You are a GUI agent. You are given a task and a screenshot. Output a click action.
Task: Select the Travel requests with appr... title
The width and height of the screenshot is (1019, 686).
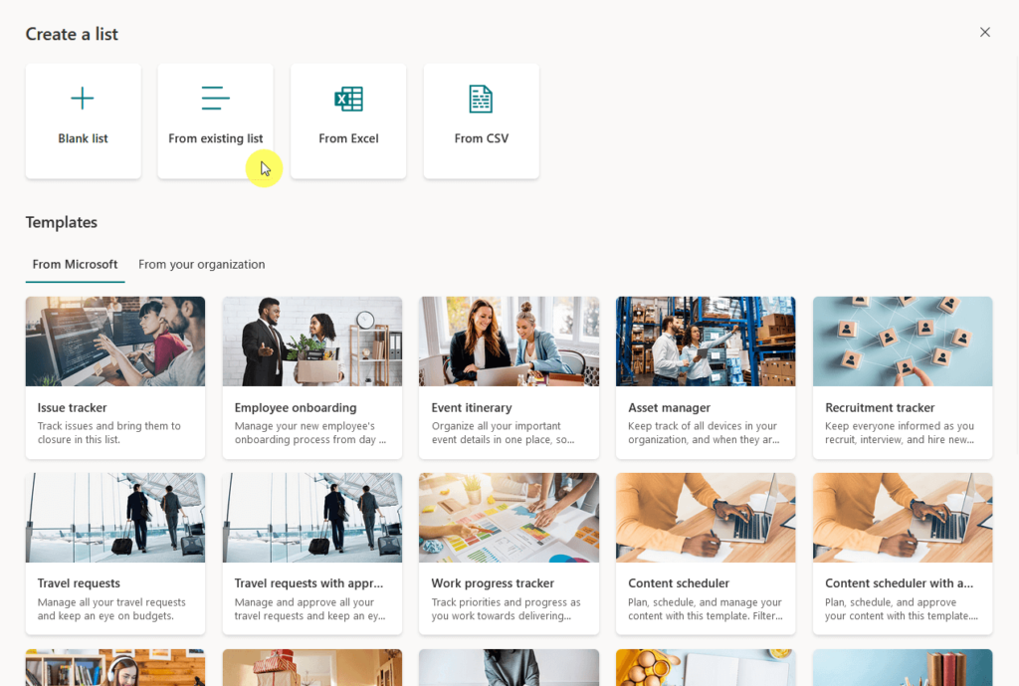coord(308,583)
